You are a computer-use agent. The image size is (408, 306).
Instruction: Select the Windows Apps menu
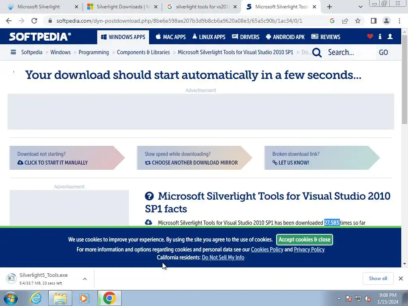click(x=123, y=37)
